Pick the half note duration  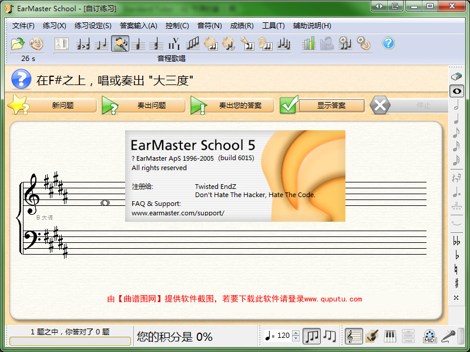[456, 105]
